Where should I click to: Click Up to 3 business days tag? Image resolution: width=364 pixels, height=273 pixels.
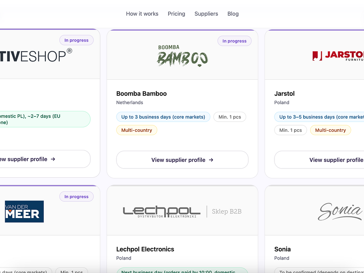[x=163, y=117]
